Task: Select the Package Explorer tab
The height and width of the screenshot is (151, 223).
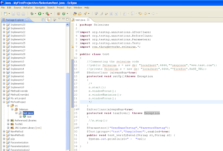Action: (x=15, y=20)
